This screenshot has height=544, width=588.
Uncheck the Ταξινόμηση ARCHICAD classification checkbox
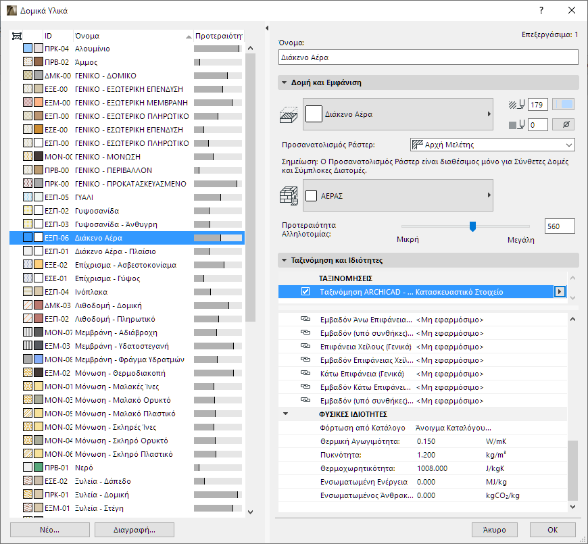coord(305,292)
